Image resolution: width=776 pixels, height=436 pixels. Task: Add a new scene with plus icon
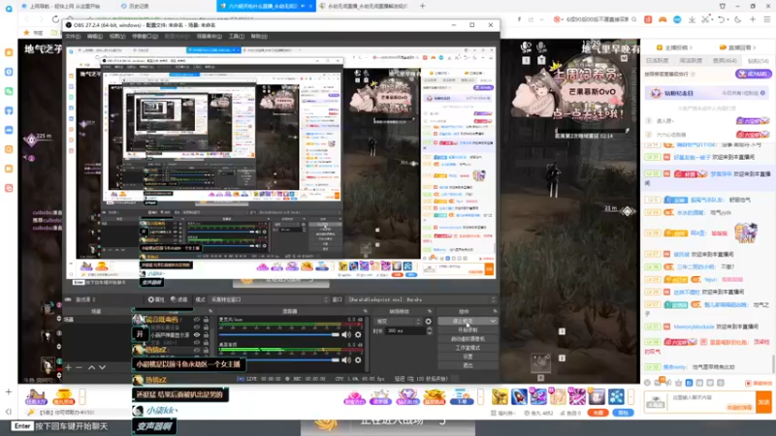[69, 367]
